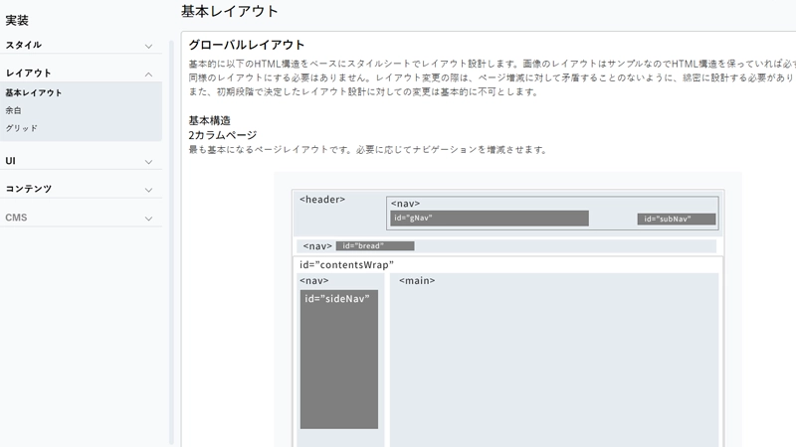Expand the スタイル section chevron
The width and height of the screenshot is (796, 447).
[x=148, y=46]
